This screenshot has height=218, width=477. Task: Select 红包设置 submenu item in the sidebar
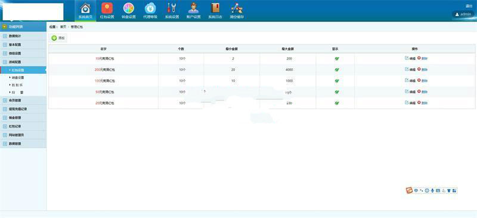coord(23,70)
